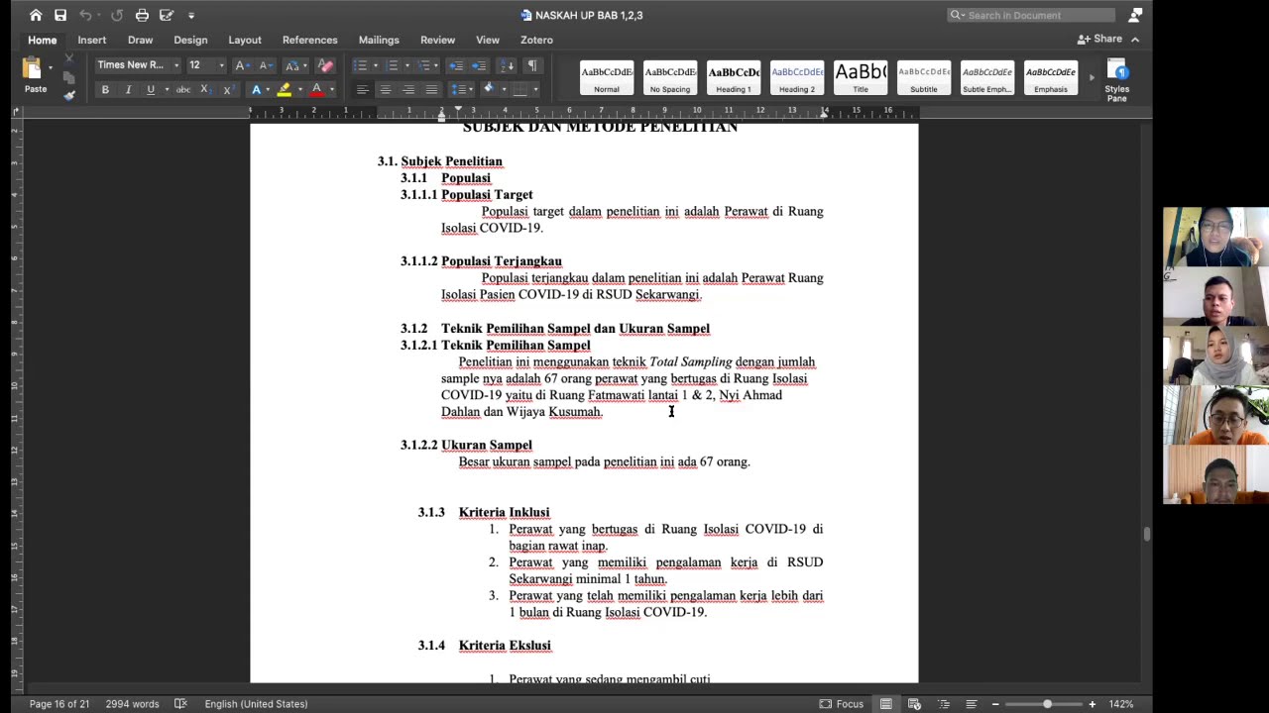Open the Design tab
The image size is (1269, 713).
point(190,40)
